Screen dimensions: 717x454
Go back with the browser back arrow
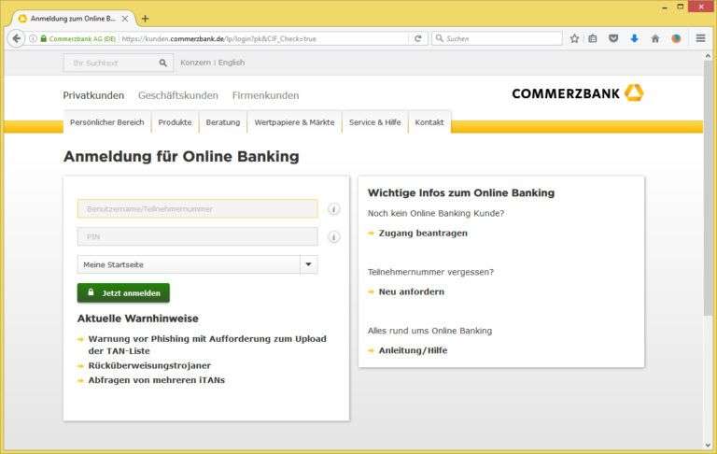click(17, 38)
